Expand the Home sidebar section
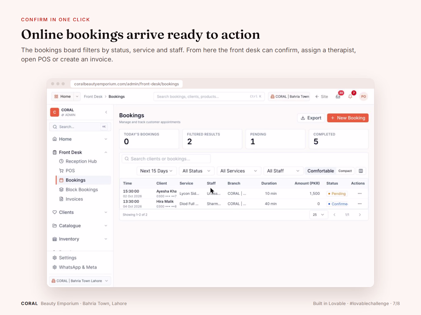This screenshot has height=315, width=421. point(80,139)
